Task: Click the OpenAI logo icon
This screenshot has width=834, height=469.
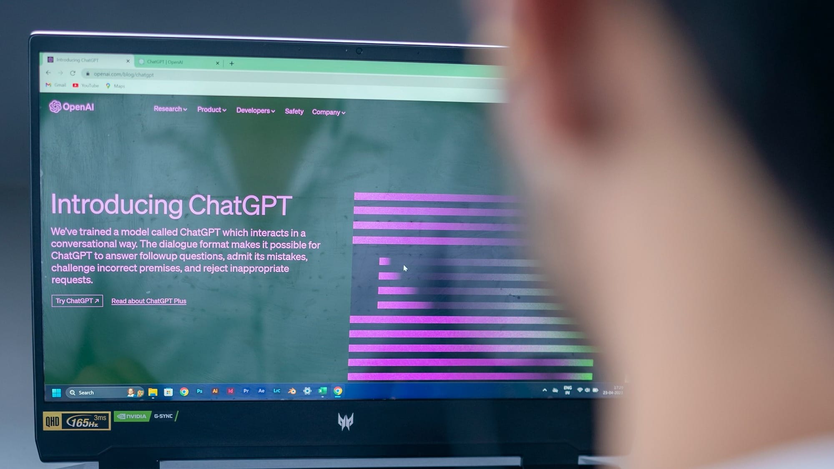Action: pyautogui.click(x=55, y=107)
